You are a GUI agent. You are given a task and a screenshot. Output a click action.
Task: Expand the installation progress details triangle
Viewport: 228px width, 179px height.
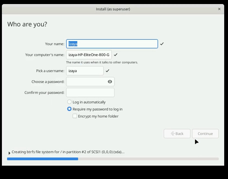coord(10,153)
